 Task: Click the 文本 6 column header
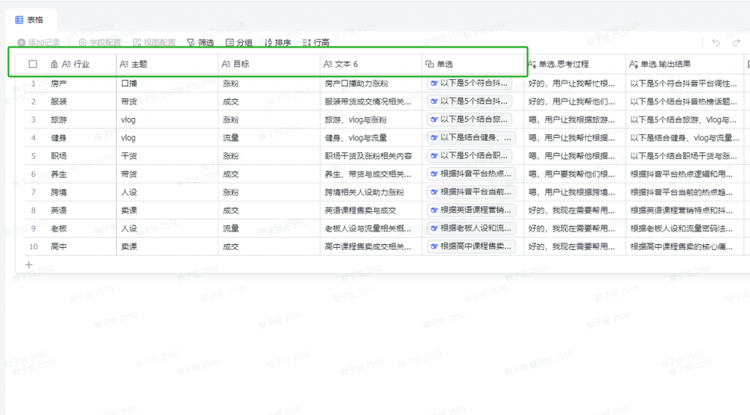346,65
